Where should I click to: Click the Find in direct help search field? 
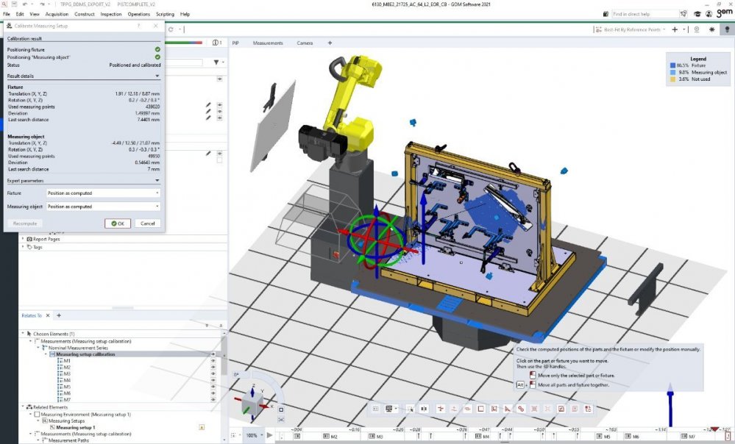645,14
